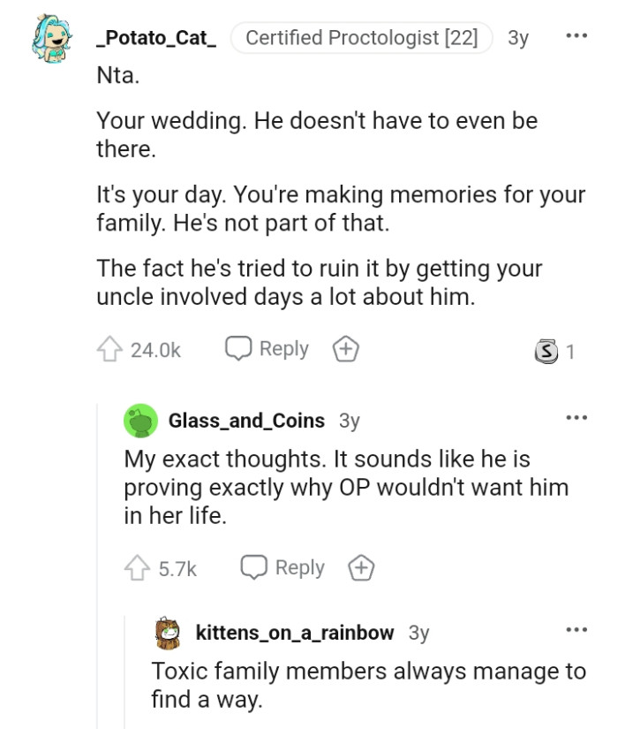Image resolution: width=618 pixels, height=729 pixels.
Task: Click the Certified Proctologist flair badge
Action: (x=361, y=38)
